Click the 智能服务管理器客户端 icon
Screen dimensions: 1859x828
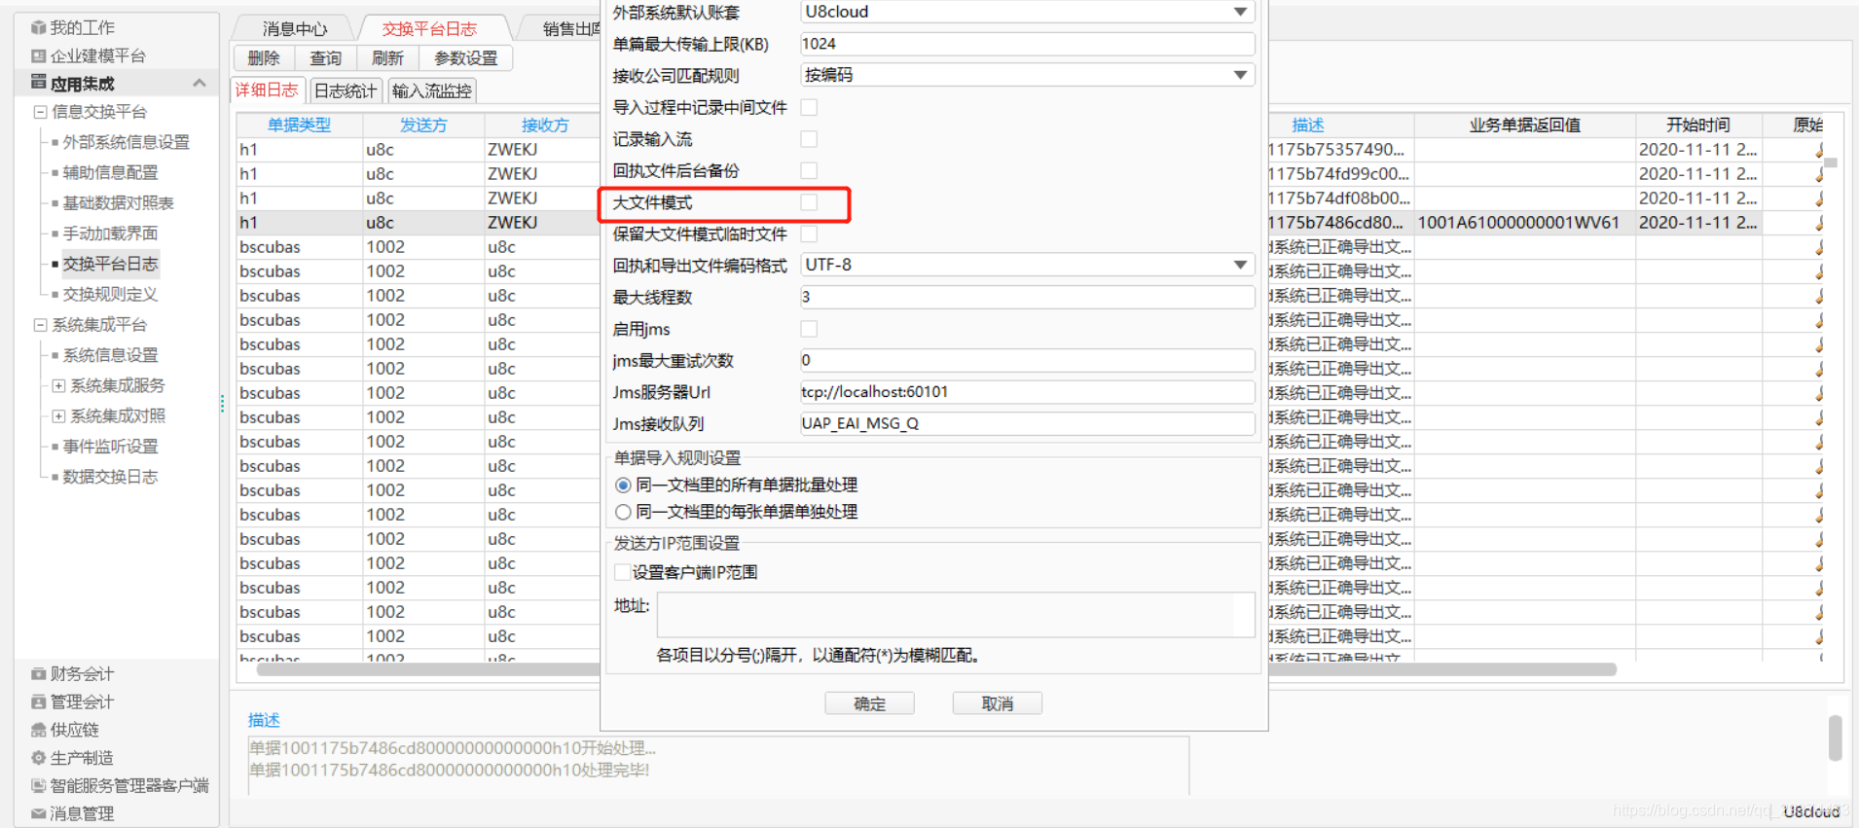coord(39,785)
